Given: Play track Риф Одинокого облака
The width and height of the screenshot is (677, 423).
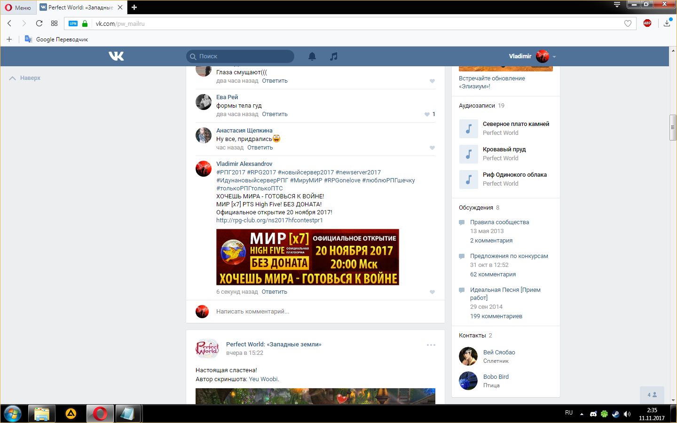Looking at the screenshot, I should pyautogui.click(x=468, y=179).
